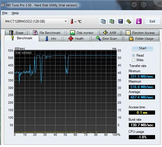Open the Disk monitor tab

pos(82,33)
